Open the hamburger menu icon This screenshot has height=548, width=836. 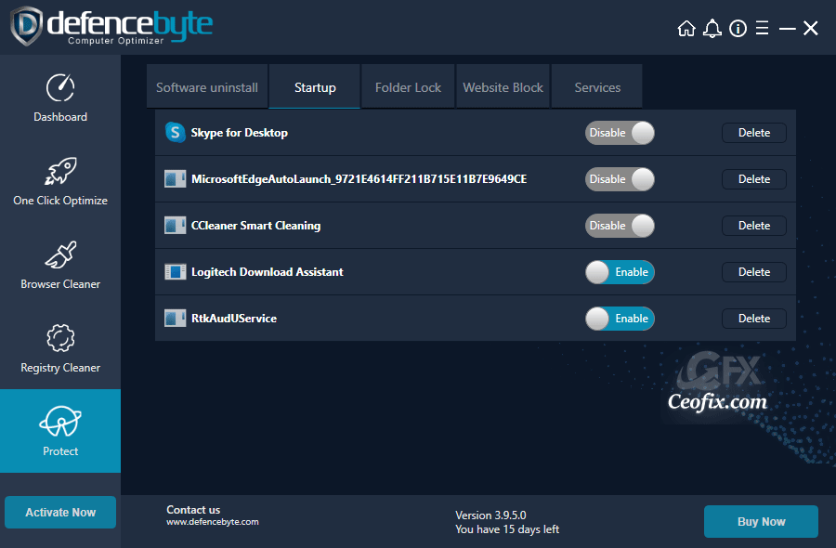tap(763, 28)
